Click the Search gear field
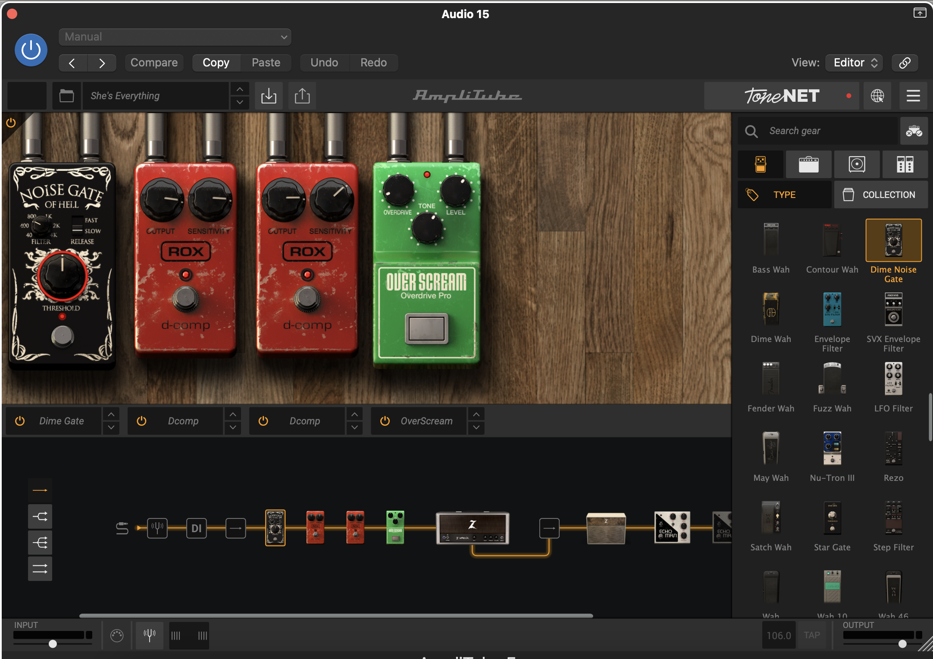The width and height of the screenshot is (933, 659). pos(818,131)
